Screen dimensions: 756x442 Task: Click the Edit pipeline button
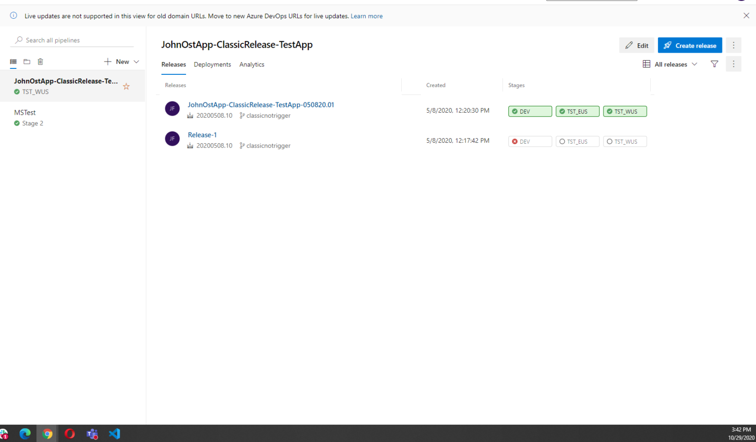pos(636,45)
